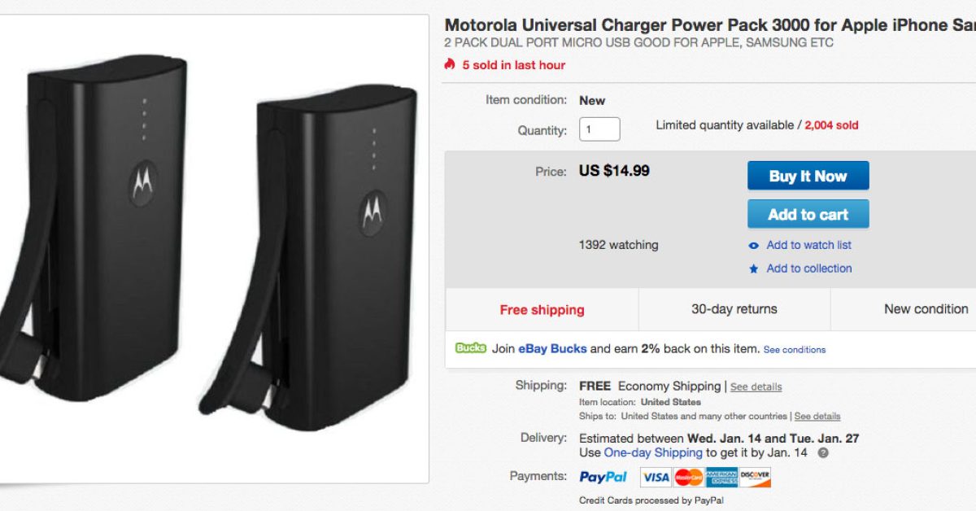
Task: Click the red flame hot-item icon
Action: click(450, 64)
